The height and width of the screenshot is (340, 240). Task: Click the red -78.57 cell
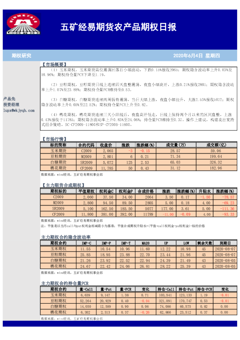(225, 197)
